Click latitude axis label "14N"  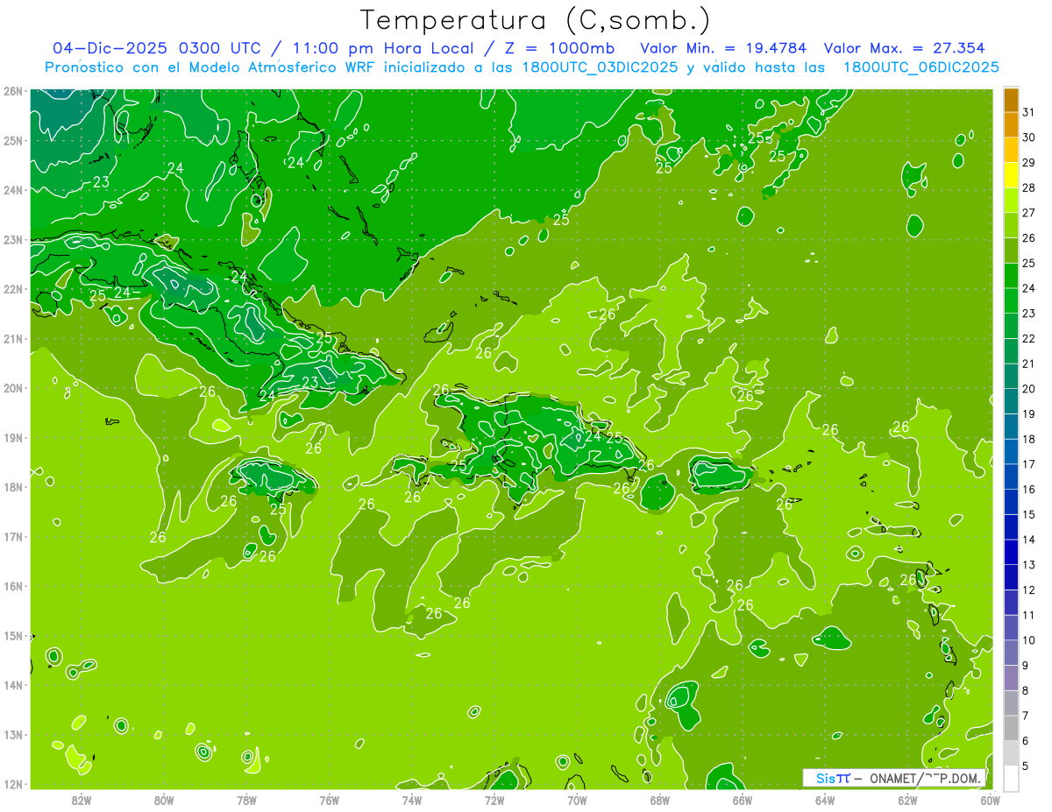click(x=13, y=685)
